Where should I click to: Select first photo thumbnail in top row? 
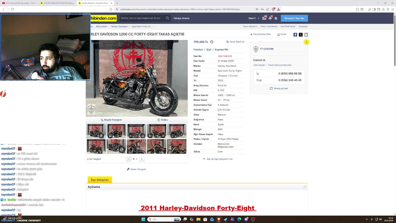click(x=96, y=131)
